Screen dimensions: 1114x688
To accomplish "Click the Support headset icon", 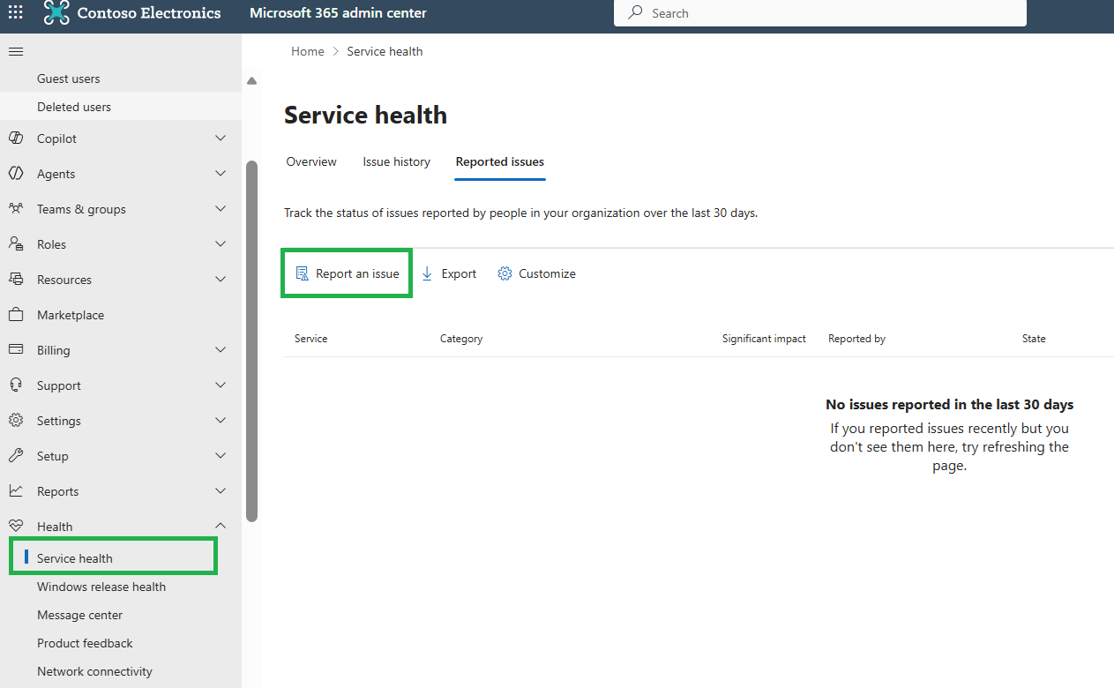I will pyautogui.click(x=16, y=385).
